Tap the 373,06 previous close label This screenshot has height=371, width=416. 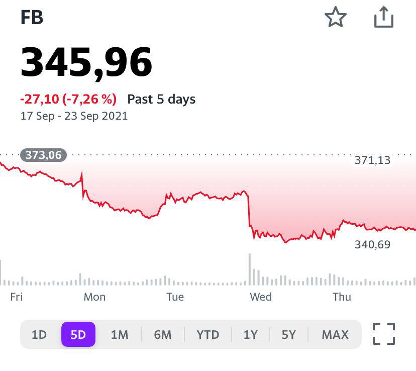pyautogui.click(x=43, y=155)
